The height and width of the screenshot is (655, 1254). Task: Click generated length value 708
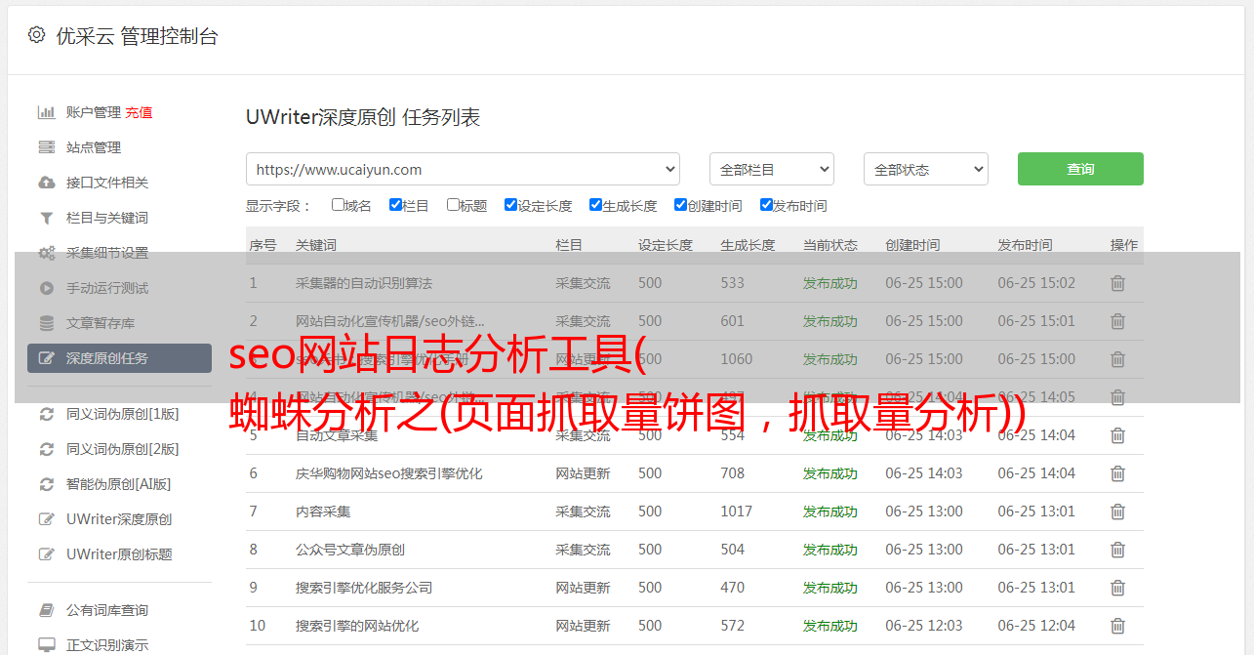tap(733, 473)
